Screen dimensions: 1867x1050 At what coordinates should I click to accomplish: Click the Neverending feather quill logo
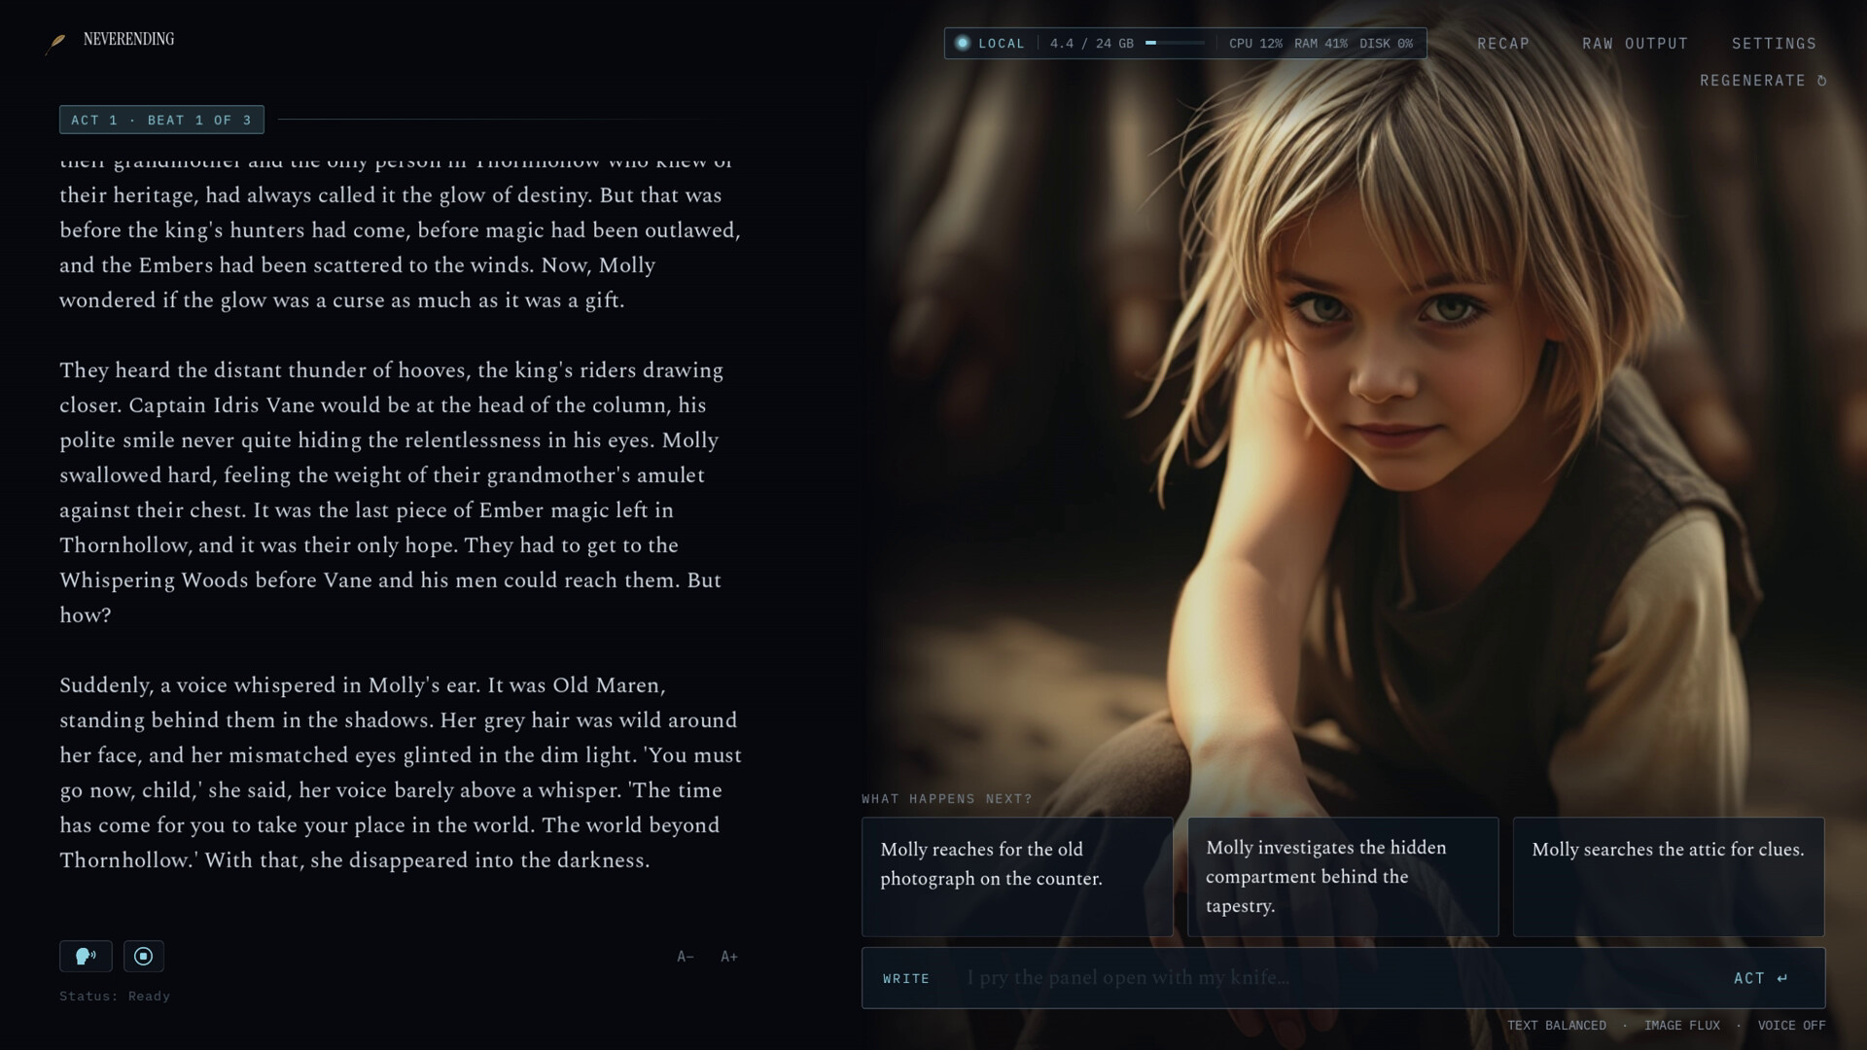pyautogui.click(x=56, y=43)
